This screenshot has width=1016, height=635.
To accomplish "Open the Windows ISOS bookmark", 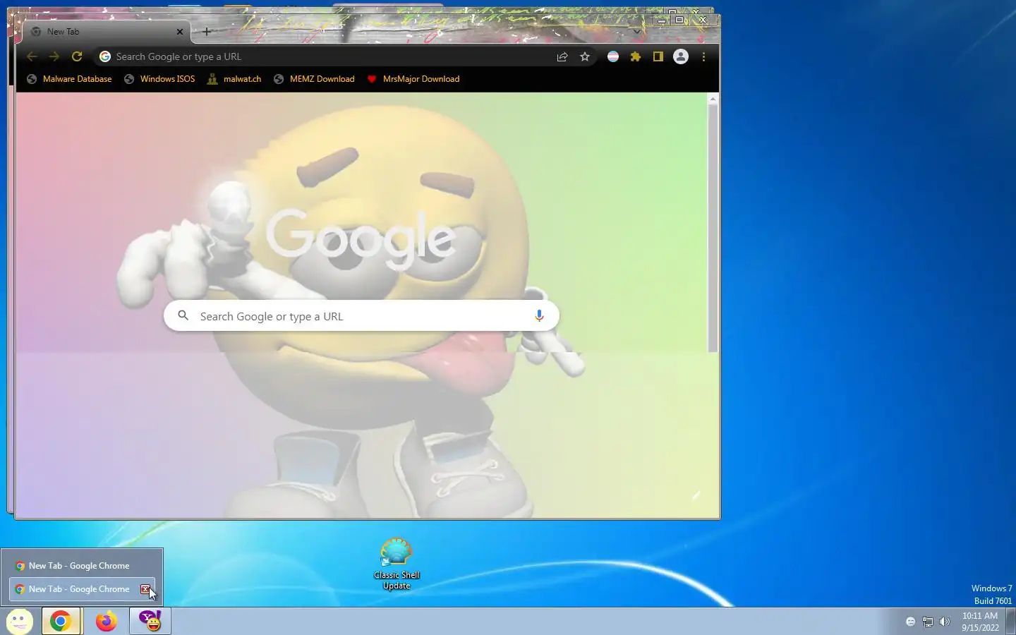I will [x=159, y=79].
